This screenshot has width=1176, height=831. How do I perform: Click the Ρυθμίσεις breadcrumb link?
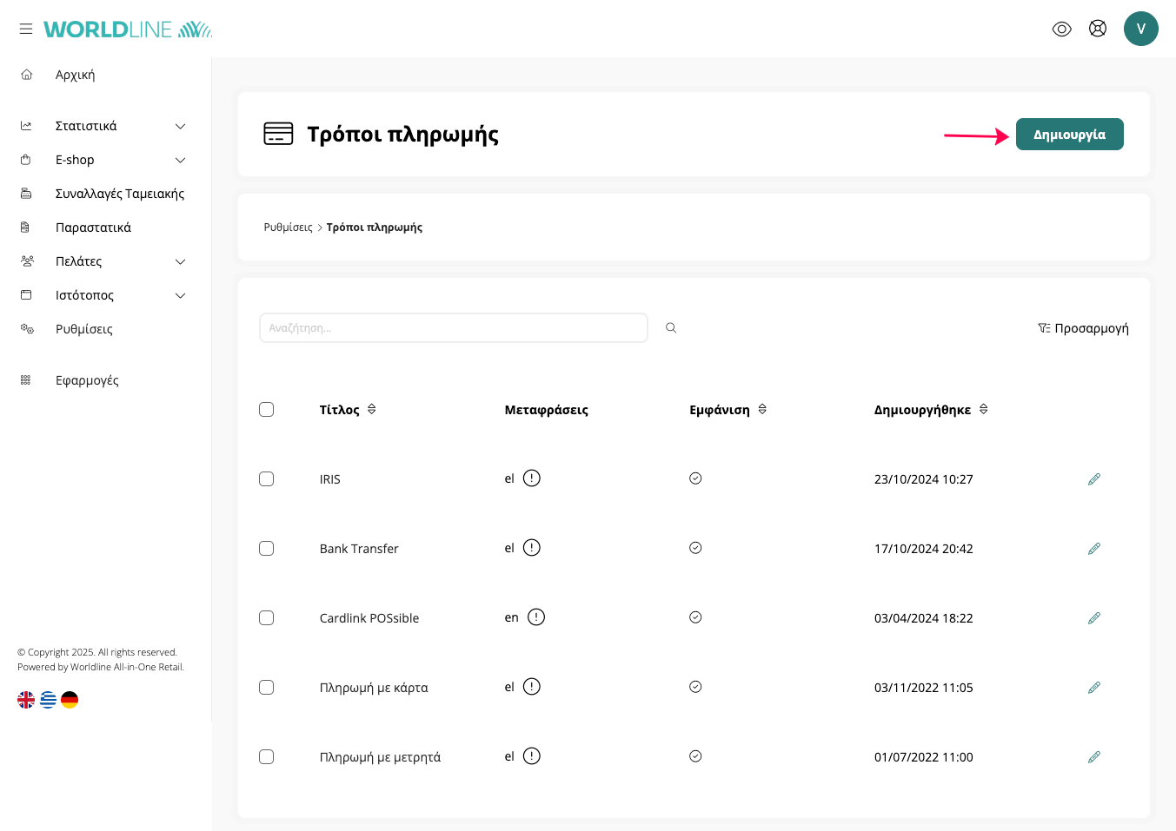click(288, 228)
